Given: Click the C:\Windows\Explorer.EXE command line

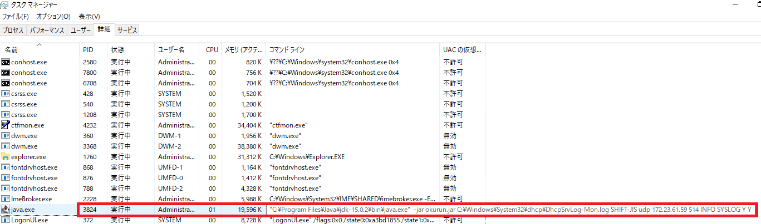Looking at the screenshot, I should (307, 157).
